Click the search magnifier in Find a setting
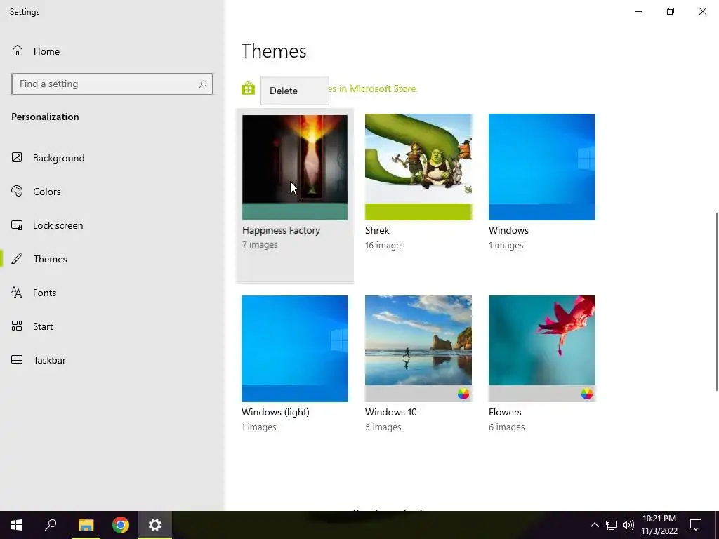The width and height of the screenshot is (719, 539). tap(203, 84)
